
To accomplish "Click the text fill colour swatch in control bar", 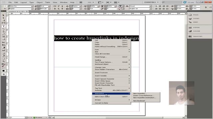I will 120,6.
